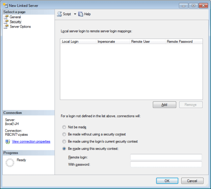The image size is (211, 189).
Task: Click the Add button
Action: [x=164, y=105]
